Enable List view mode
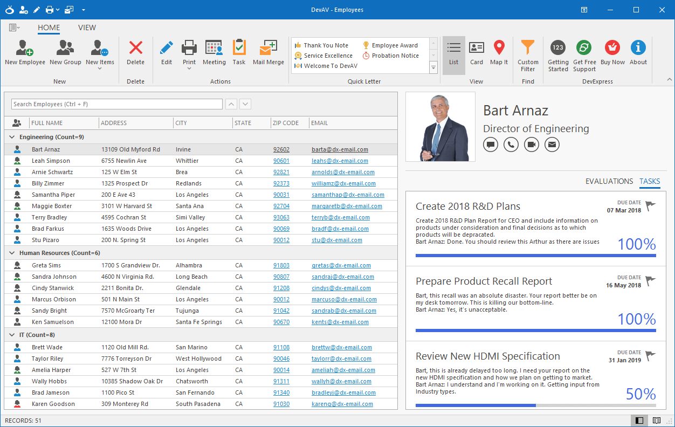Screen dimensions: 675x427 [x=453, y=53]
